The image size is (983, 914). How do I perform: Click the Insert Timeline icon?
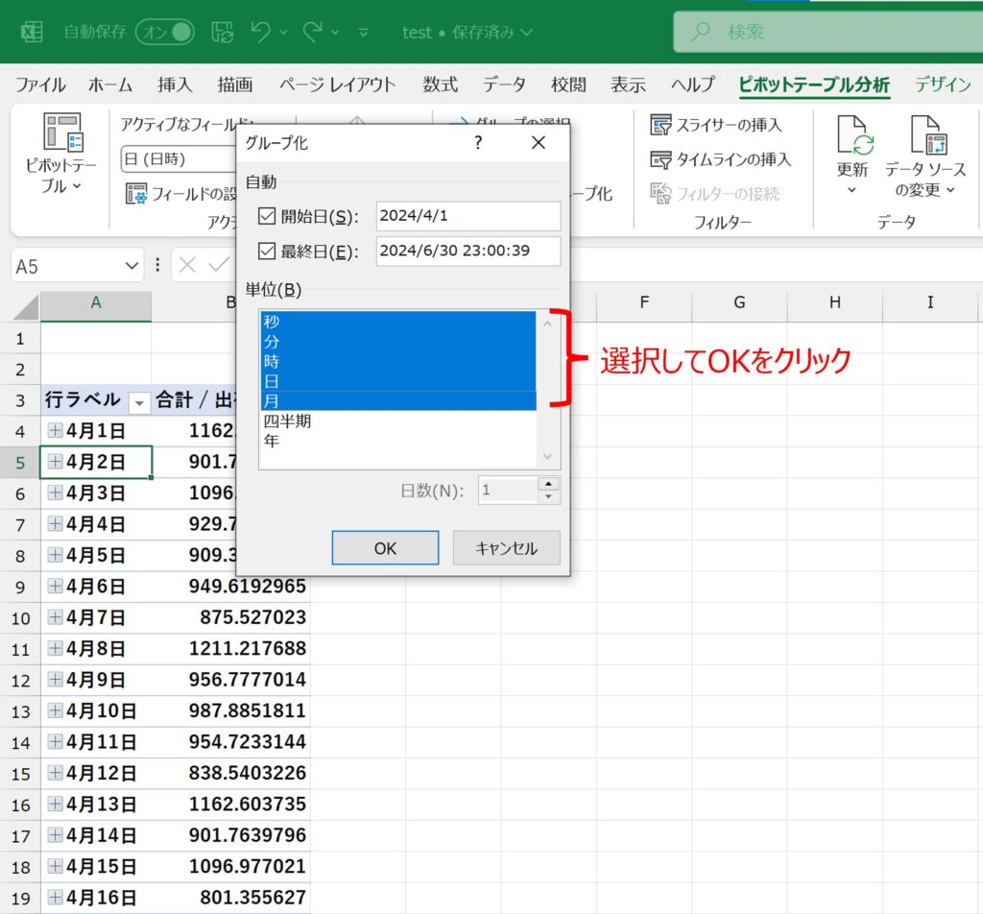coord(660,159)
